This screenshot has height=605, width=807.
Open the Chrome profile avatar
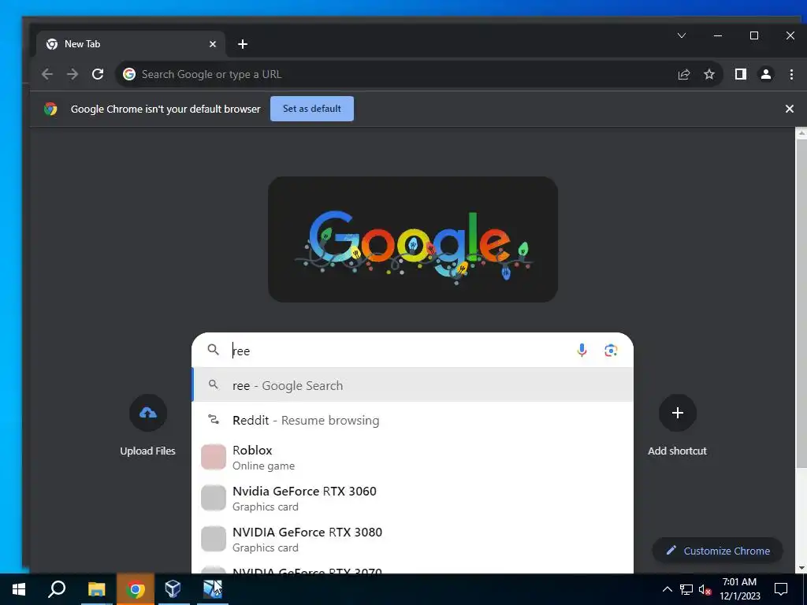tap(766, 74)
